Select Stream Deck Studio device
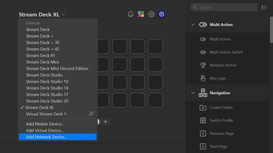 point(58,75)
